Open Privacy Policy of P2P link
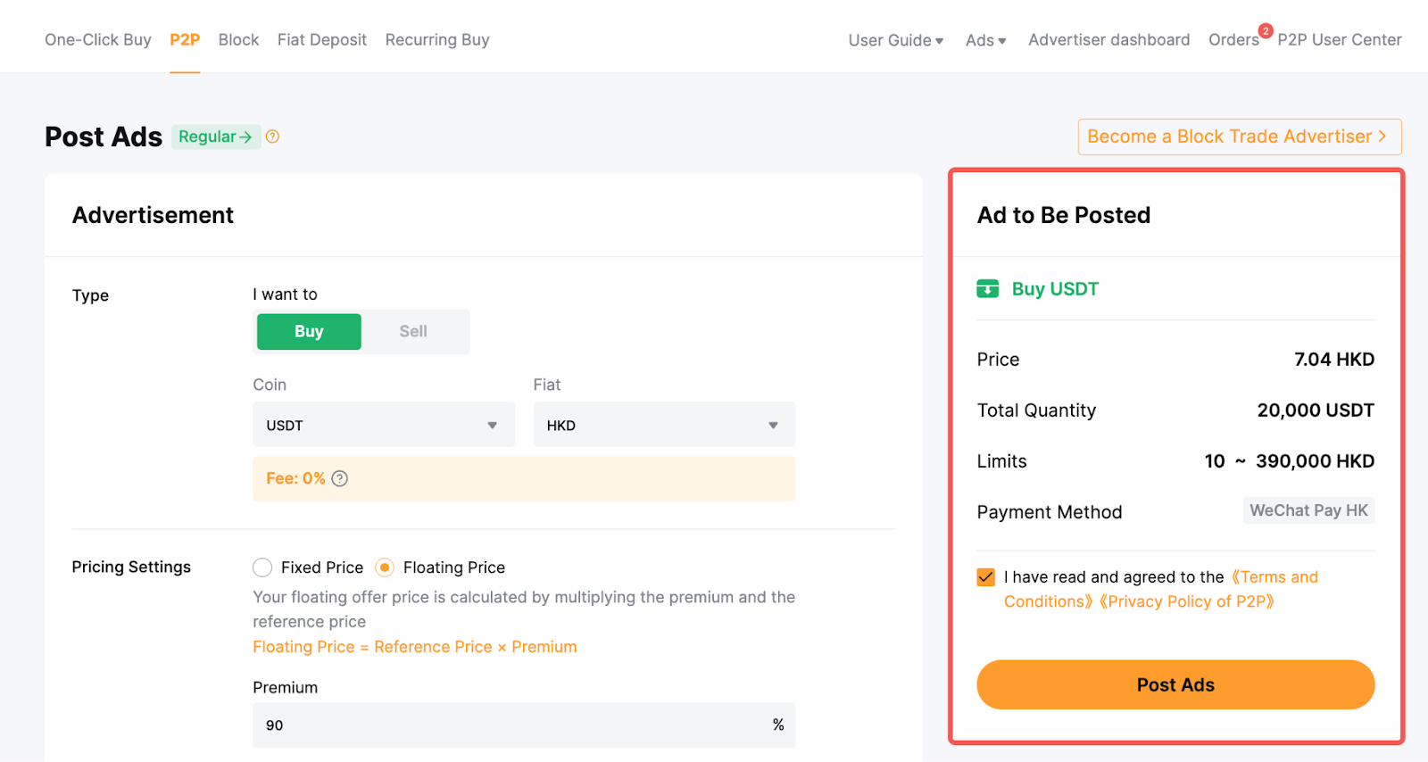The height and width of the screenshot is (762, 1428). tap(1186, 601)
